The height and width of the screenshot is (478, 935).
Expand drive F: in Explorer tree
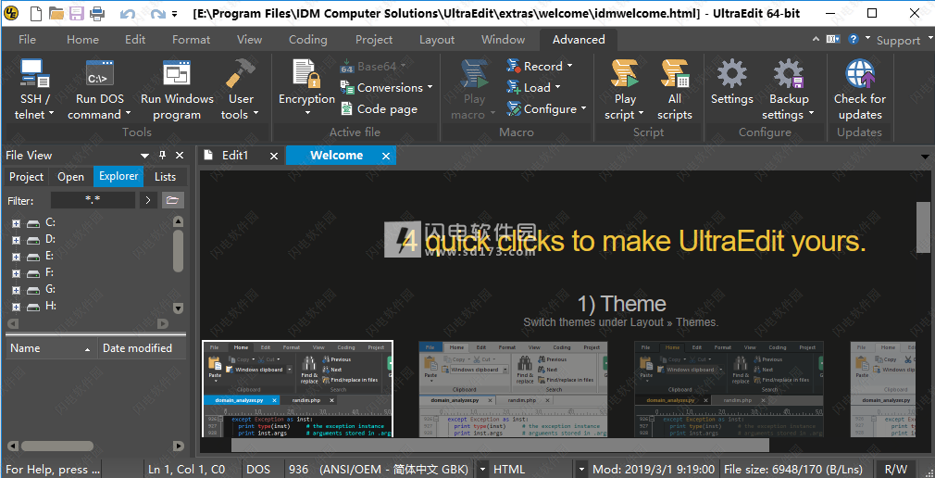(x=16, y=273)
